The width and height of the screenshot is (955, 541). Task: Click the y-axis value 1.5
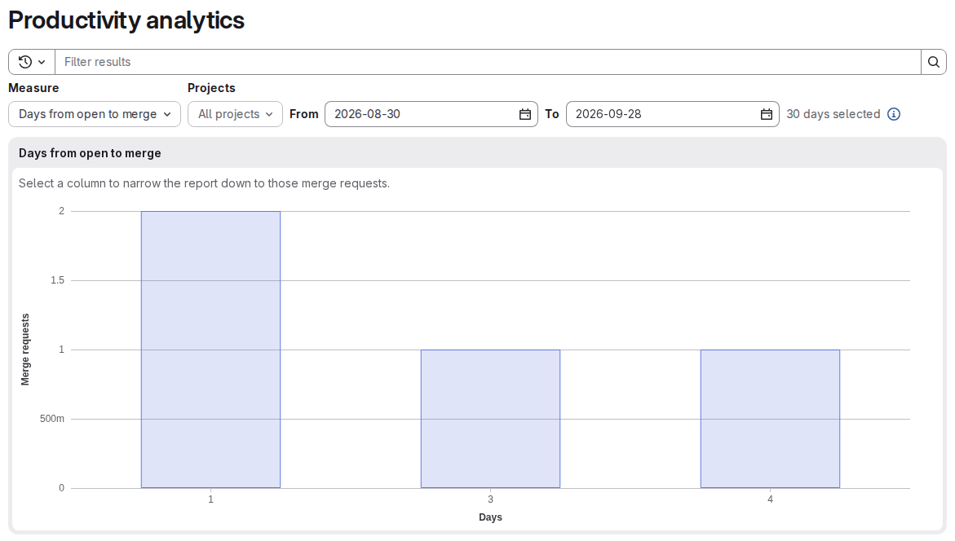(57, 280)
